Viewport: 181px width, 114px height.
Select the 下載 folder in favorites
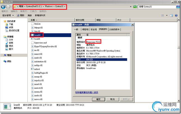point(9,24)
